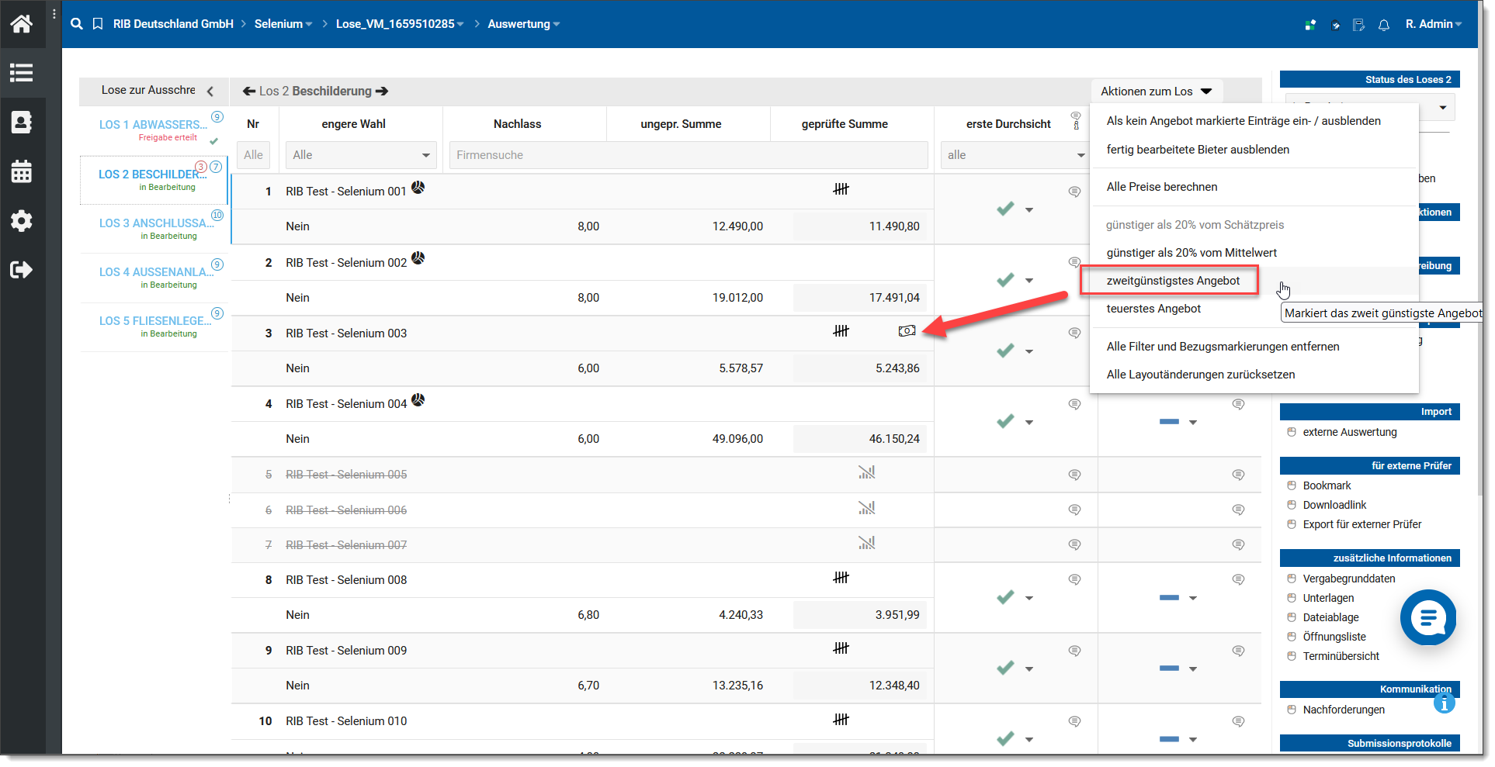Open the settings gear in sidebar
The width and height of the screenshot is (1495, 767).
click(x=22, y=221)
